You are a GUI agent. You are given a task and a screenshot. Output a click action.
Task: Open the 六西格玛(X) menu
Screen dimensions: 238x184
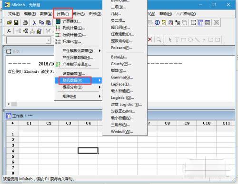(186, 14)
